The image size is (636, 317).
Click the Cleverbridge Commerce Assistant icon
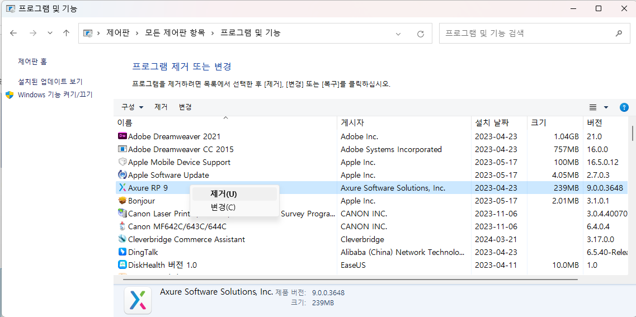point(122,239)
